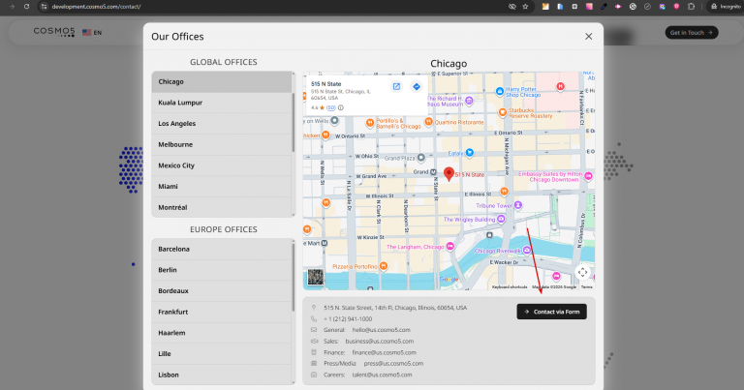Click the Get in Touch button
Viewport: 744px width, 390px height.
pos(692,33)
